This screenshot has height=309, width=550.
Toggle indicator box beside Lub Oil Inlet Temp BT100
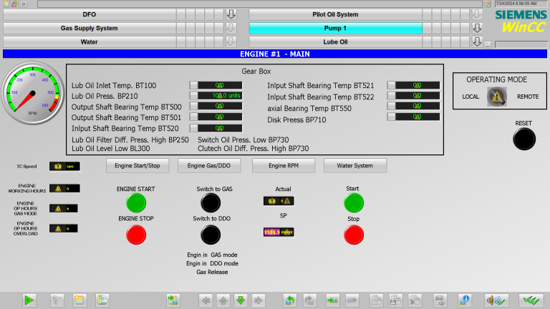(x=194, y=85)
